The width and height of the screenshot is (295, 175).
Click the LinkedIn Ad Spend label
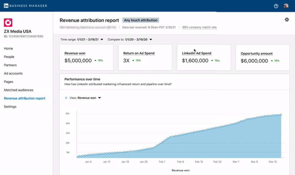(x=196, y=53)
